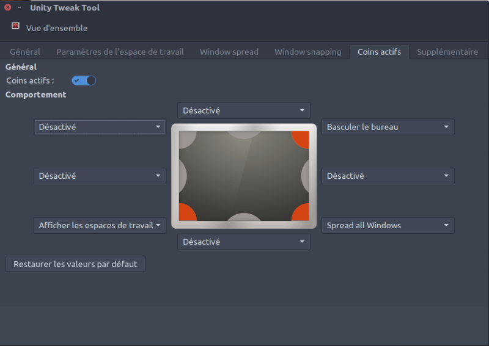The width and height of the screenshot is (489, 346).
Task: Click the screen preview thumbnail center
Action: pos(244,176)
